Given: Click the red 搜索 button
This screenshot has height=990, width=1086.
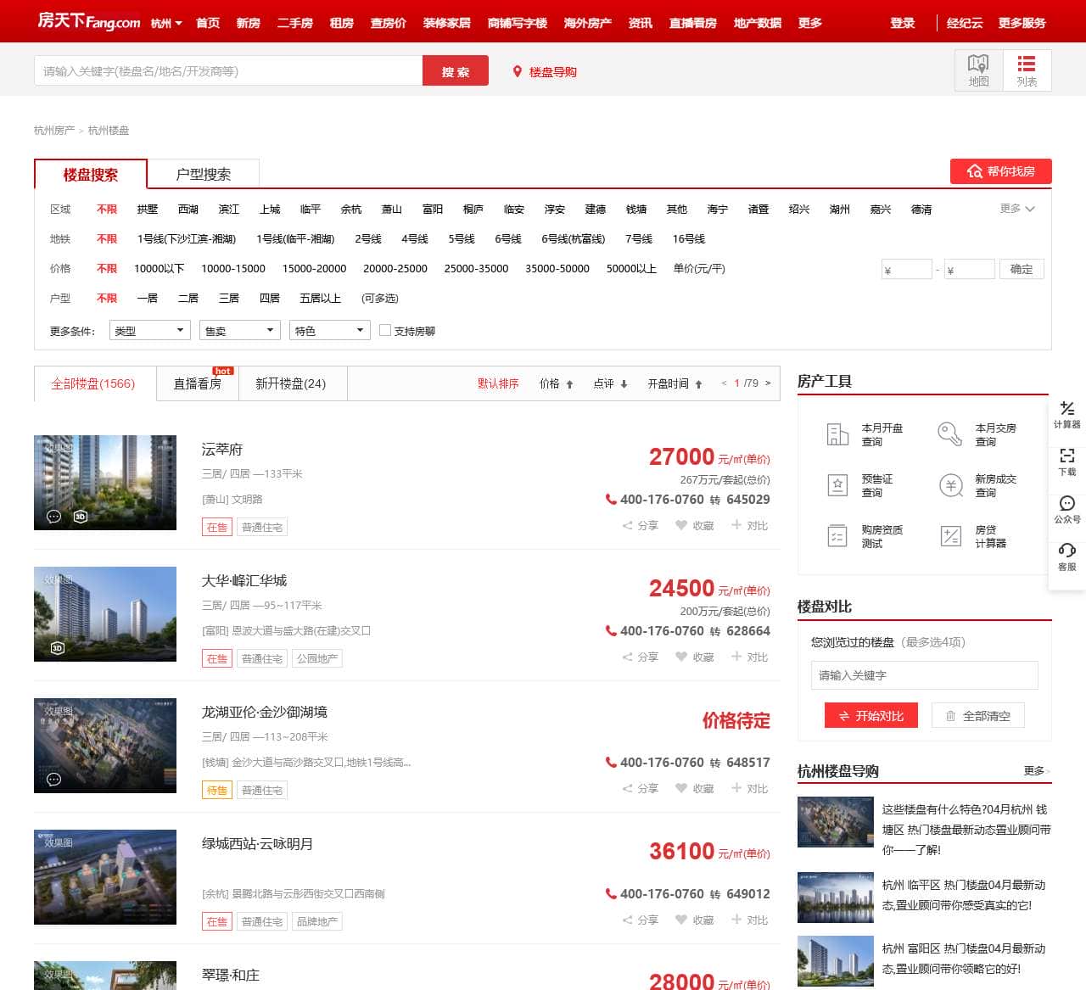Looking at the screenshot, I should coord(455,70).
